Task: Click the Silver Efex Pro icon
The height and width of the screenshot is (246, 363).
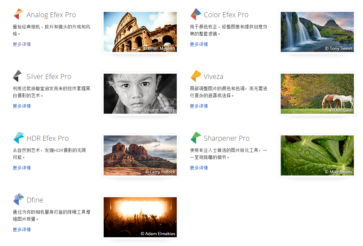Action: (x=18, y=76)
